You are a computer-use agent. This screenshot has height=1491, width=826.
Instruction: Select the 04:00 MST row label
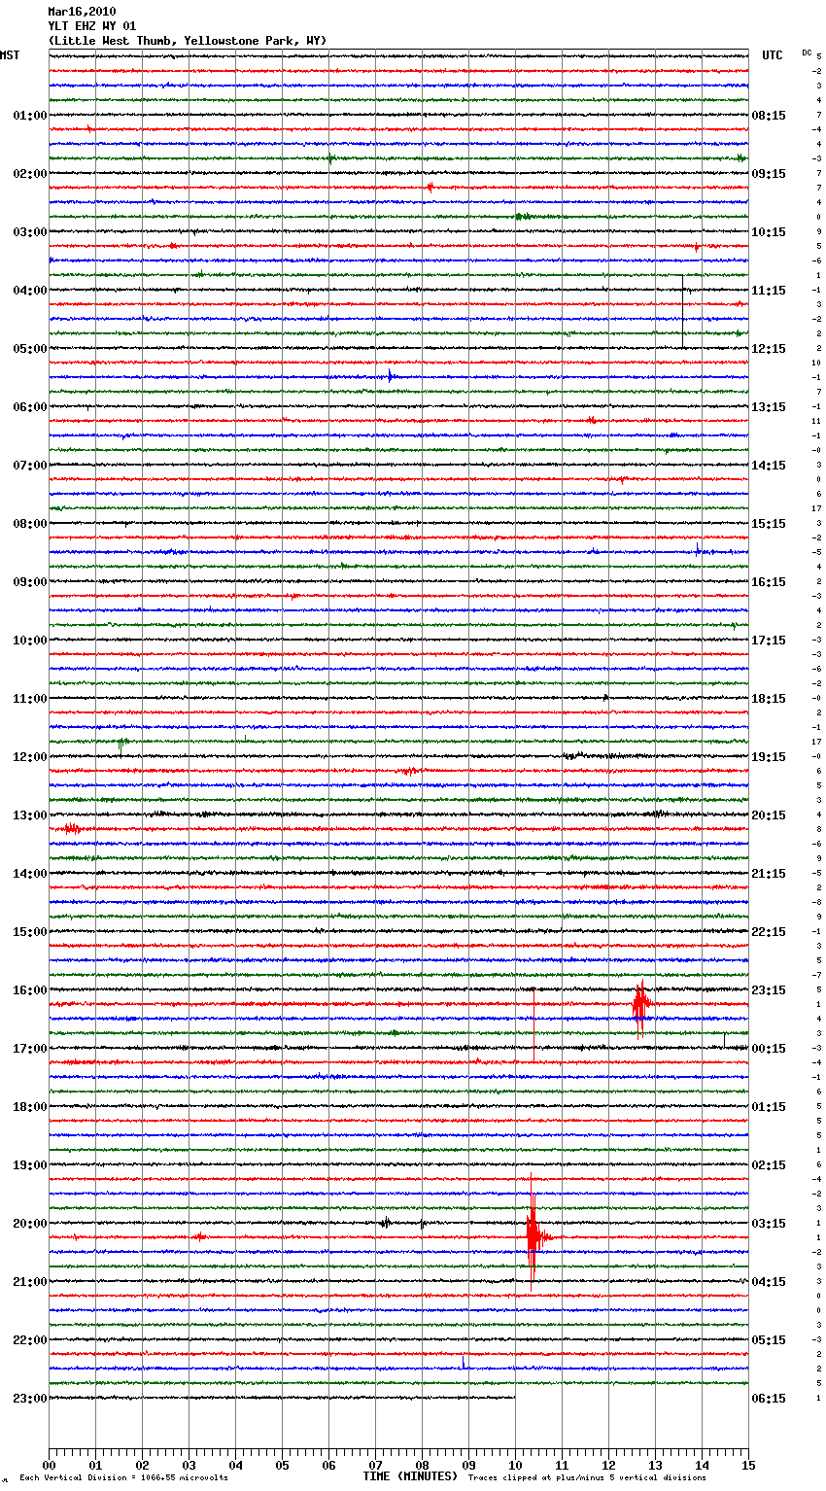[30, 291]
